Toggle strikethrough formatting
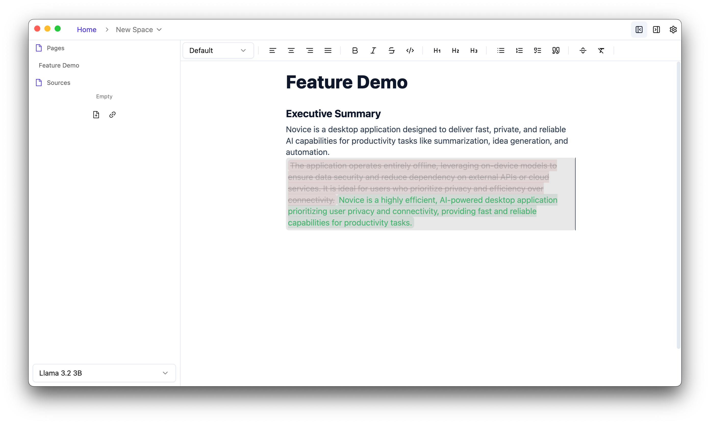Screen dimensions: 710x424 point(391,50)
